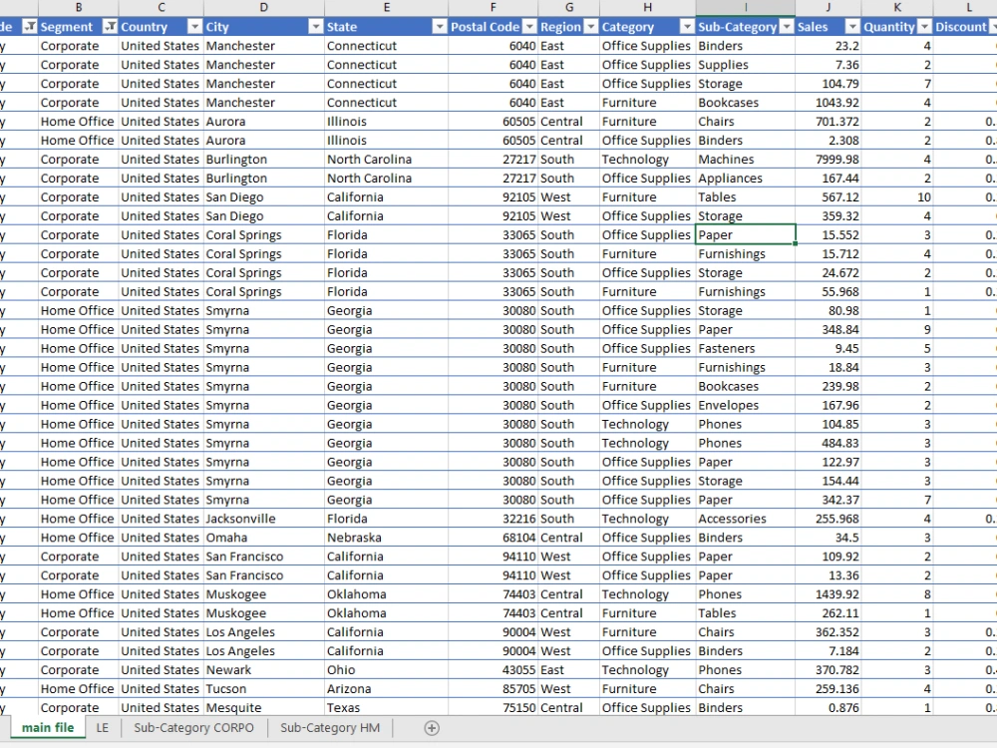Click the Supplies sub-category cell

pos(746,65)
